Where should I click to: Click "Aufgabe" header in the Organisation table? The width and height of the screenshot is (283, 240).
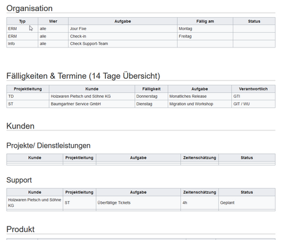tap(122, 22)
